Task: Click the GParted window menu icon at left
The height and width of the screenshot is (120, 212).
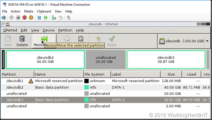Action: pos(3,24)
